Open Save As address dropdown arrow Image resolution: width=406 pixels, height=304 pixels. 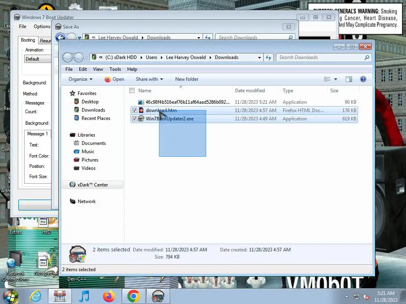click(x=199, y=38)
